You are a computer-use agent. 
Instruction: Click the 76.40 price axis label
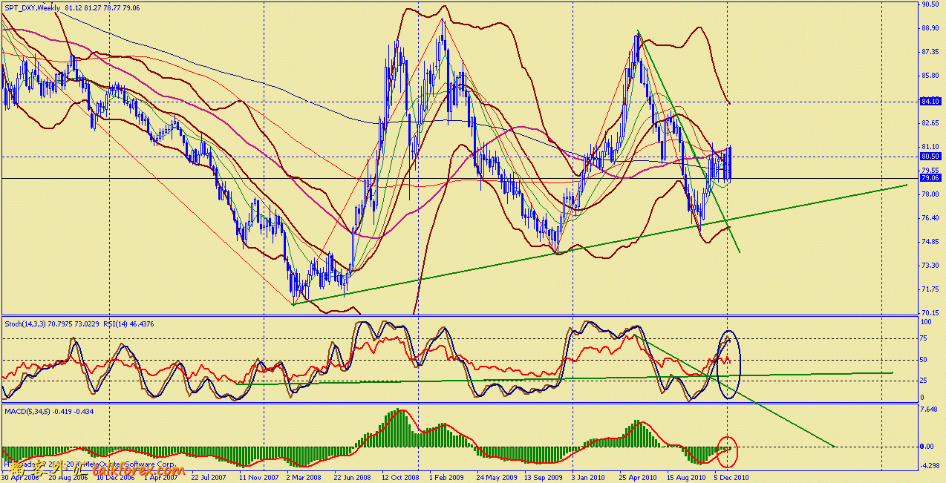point(930,218)
